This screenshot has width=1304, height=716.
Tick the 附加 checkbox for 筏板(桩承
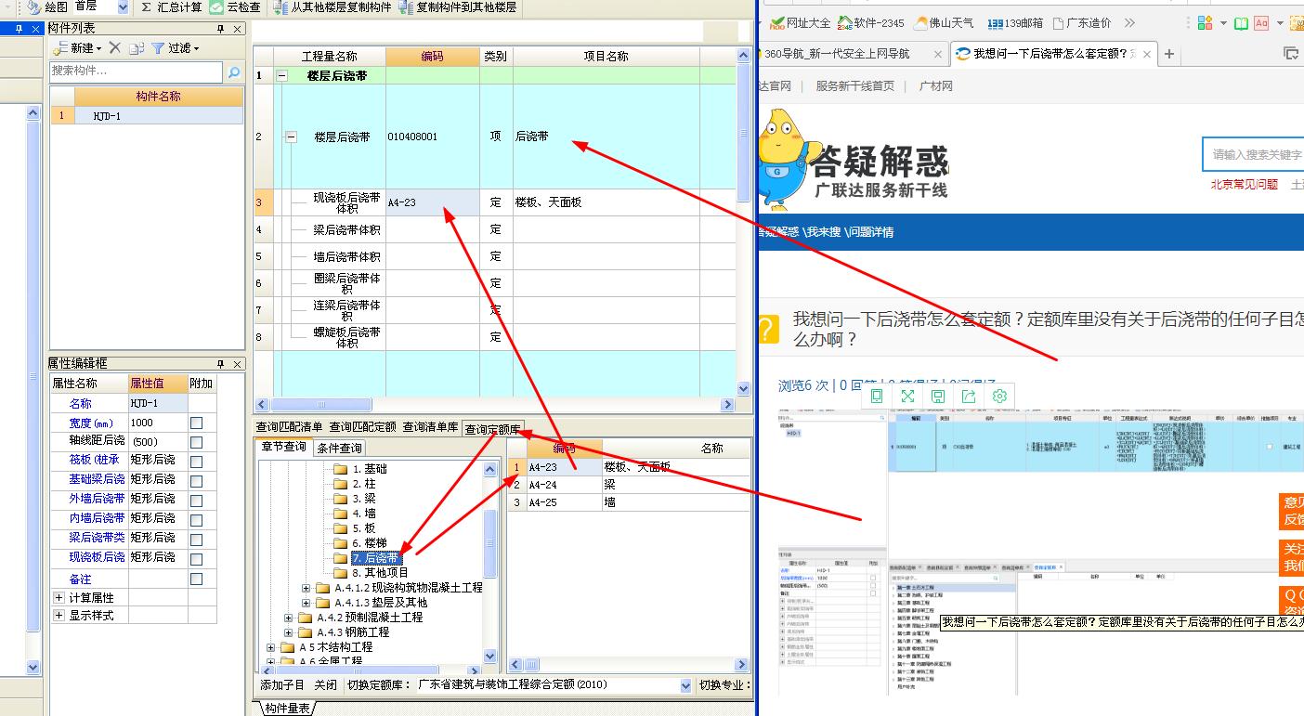pyautogui.click(x=196, y=461)
